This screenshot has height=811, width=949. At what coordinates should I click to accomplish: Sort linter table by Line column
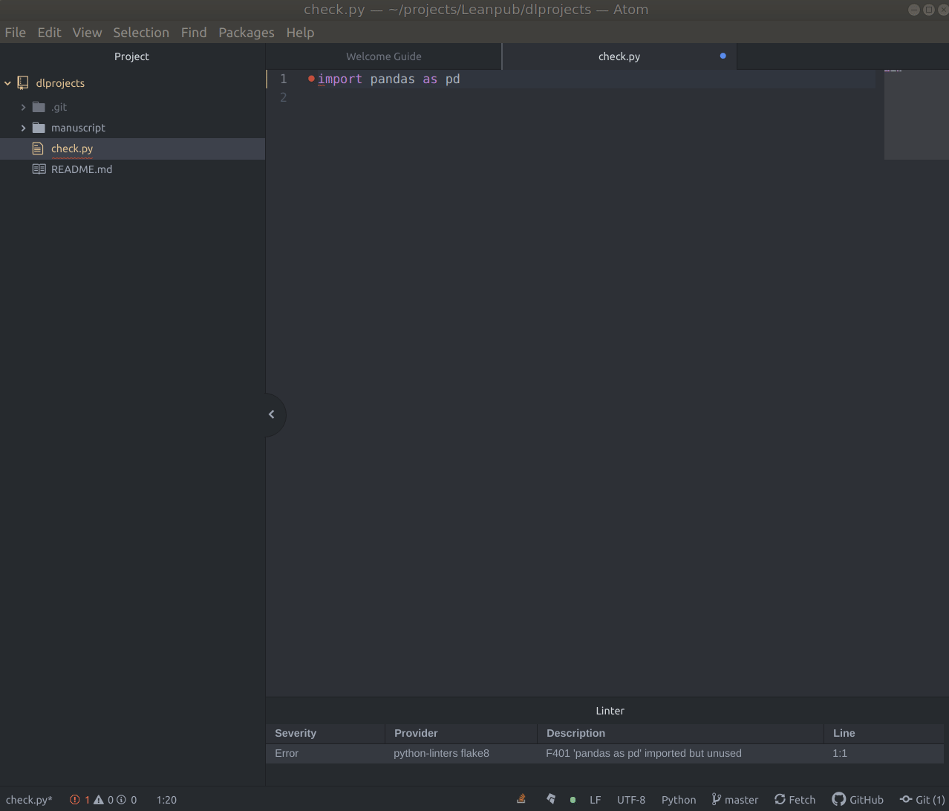click(884, 733)
